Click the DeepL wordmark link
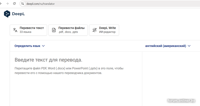This screenshot has height=106, width=200. 18,14
